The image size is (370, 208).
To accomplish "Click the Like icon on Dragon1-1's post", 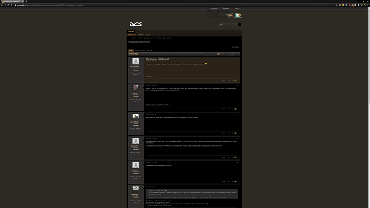I will click(x=235, y=157).
